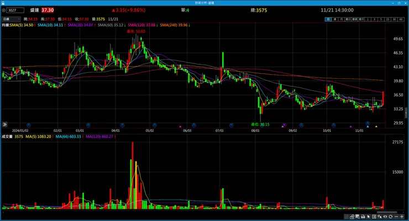Click the magenta triangle marker on the date axis
The image size is (409, 221).
pos(180,127)
